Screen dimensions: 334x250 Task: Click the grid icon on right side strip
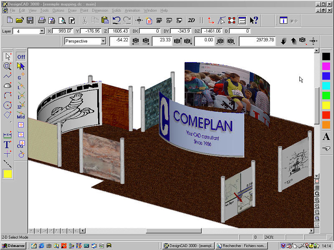tap(317, 187)
